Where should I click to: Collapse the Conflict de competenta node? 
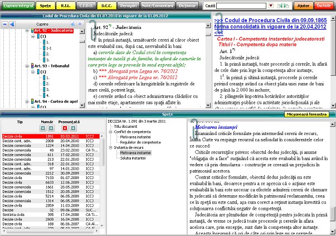coord(111,132)
